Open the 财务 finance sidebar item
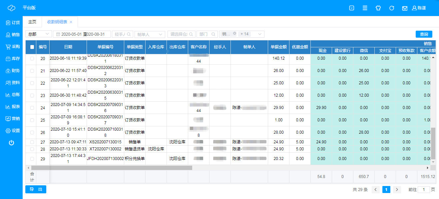The height and width of the screenshot is (199, 439). point(12,71)
